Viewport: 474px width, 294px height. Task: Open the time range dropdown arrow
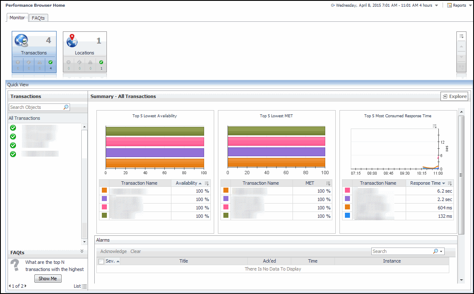coord(436,5)
